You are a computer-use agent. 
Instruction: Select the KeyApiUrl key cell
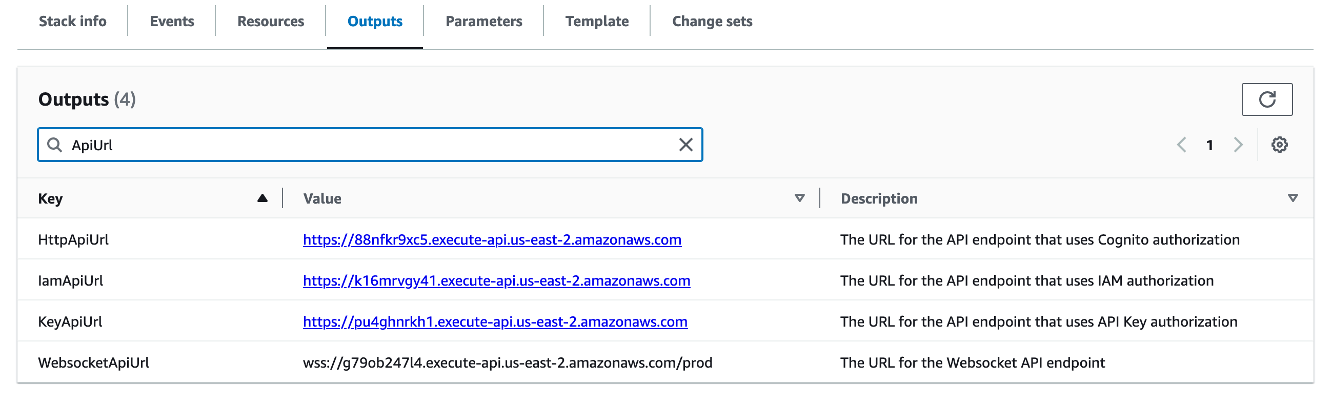(70, 322)
